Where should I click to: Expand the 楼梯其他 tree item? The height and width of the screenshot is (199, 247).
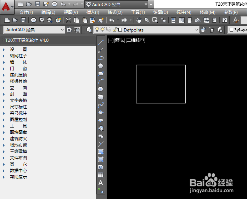(4, 81)
